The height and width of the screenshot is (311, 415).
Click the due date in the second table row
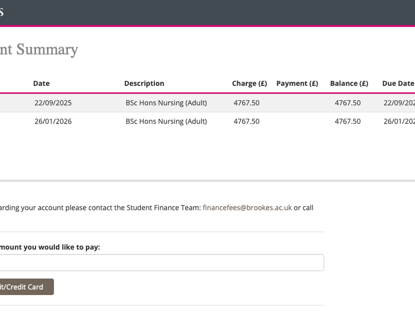[399, 121]
